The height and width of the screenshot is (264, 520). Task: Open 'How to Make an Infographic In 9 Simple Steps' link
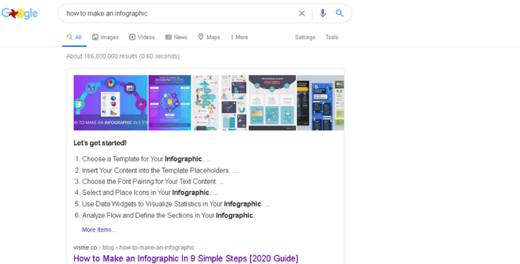point(186,258)
